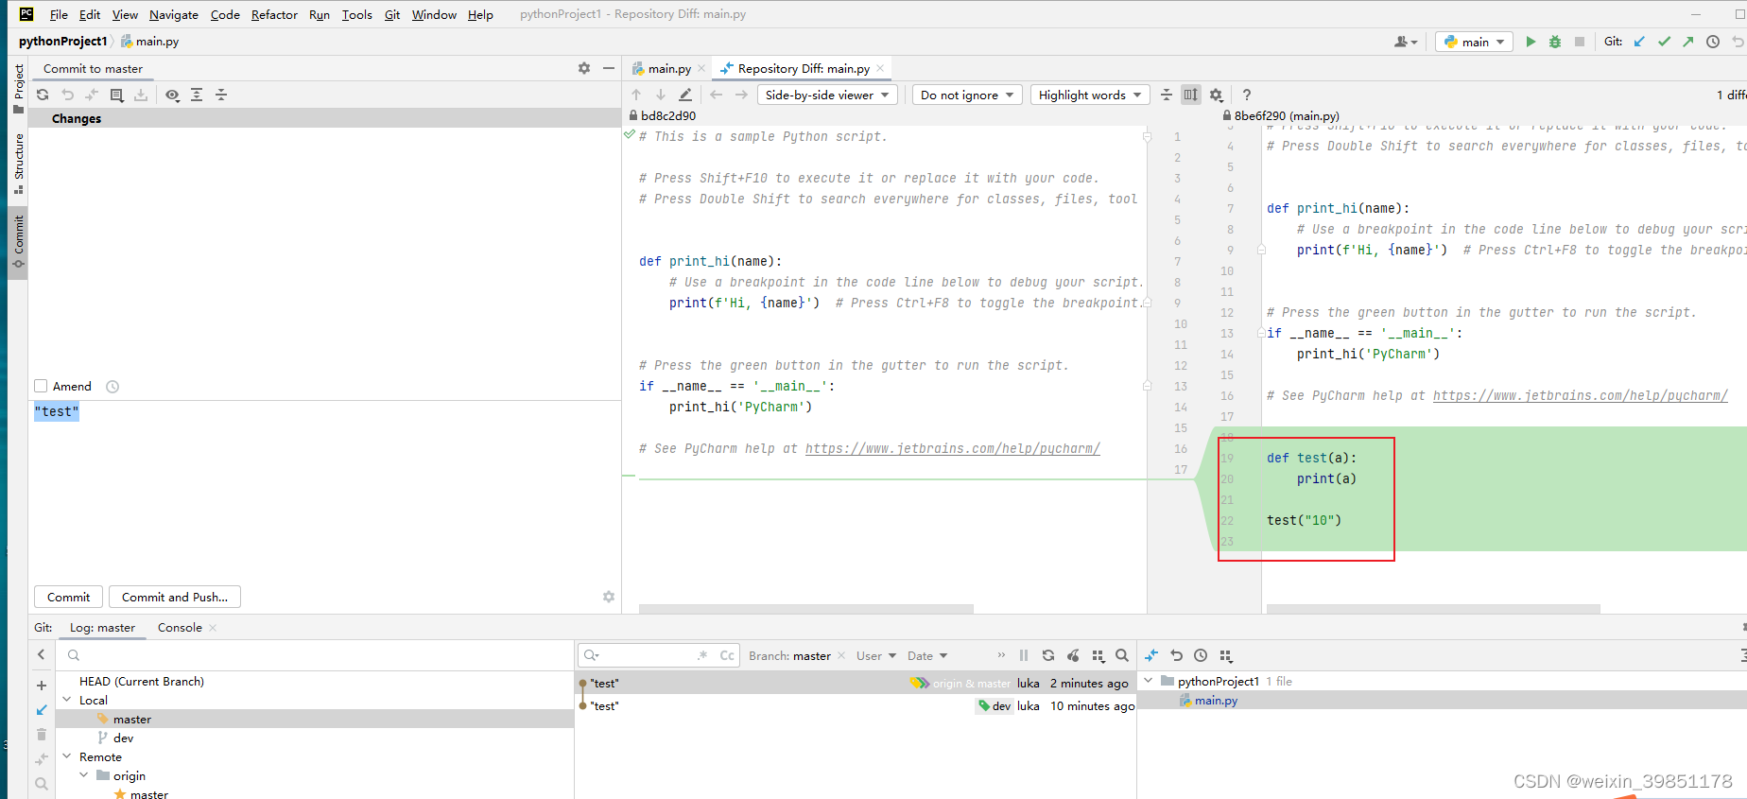Toggle synchronize scrolling in diff viewer
The image size is (1747, 799).
[1191, 95]
